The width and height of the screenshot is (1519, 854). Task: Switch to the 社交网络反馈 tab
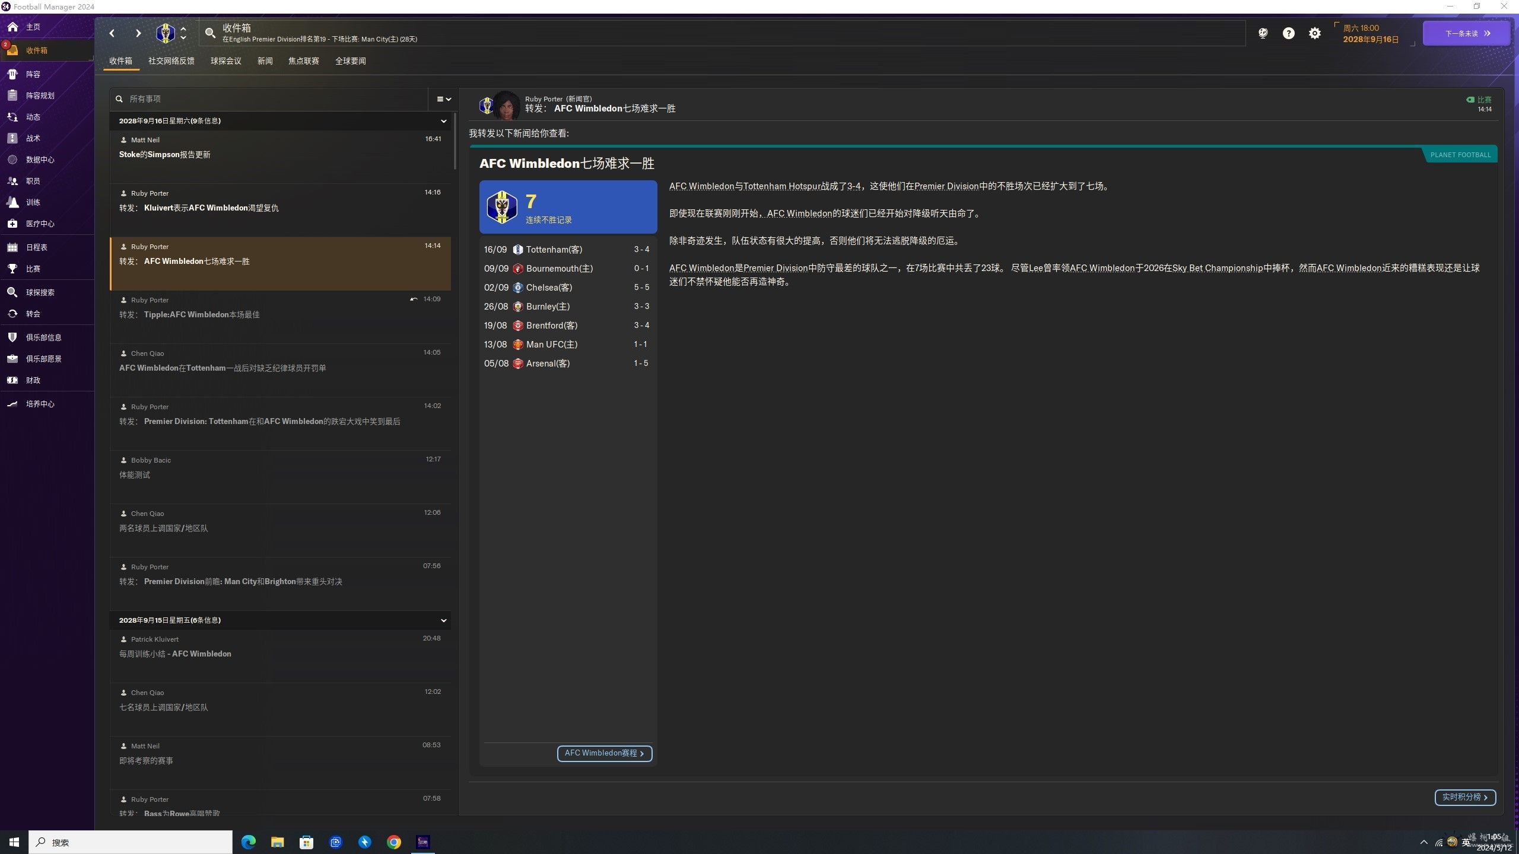pos(171,61)
